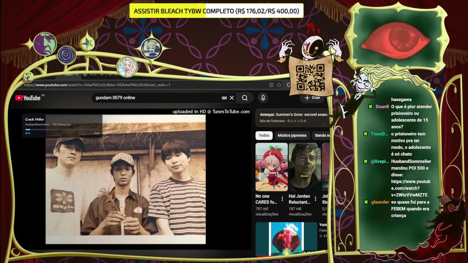Viewport: 468px width, 263px height.
Task: Start voice search with the microphone
Action: click(x=263, y=98)
